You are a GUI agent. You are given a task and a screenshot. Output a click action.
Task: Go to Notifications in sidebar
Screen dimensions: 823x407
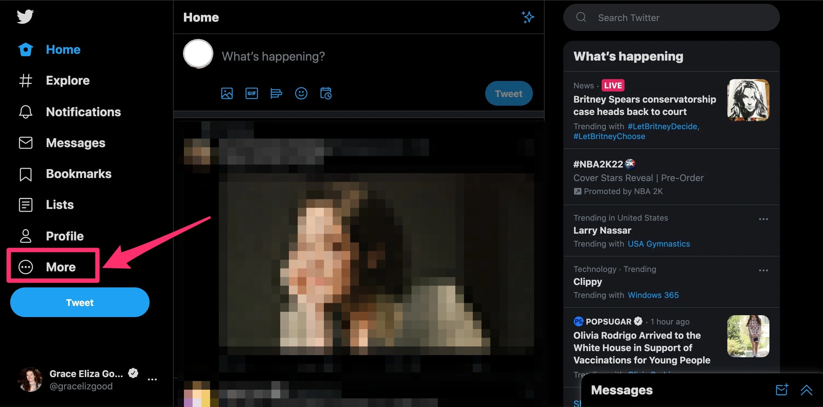(x=83, y=112)
